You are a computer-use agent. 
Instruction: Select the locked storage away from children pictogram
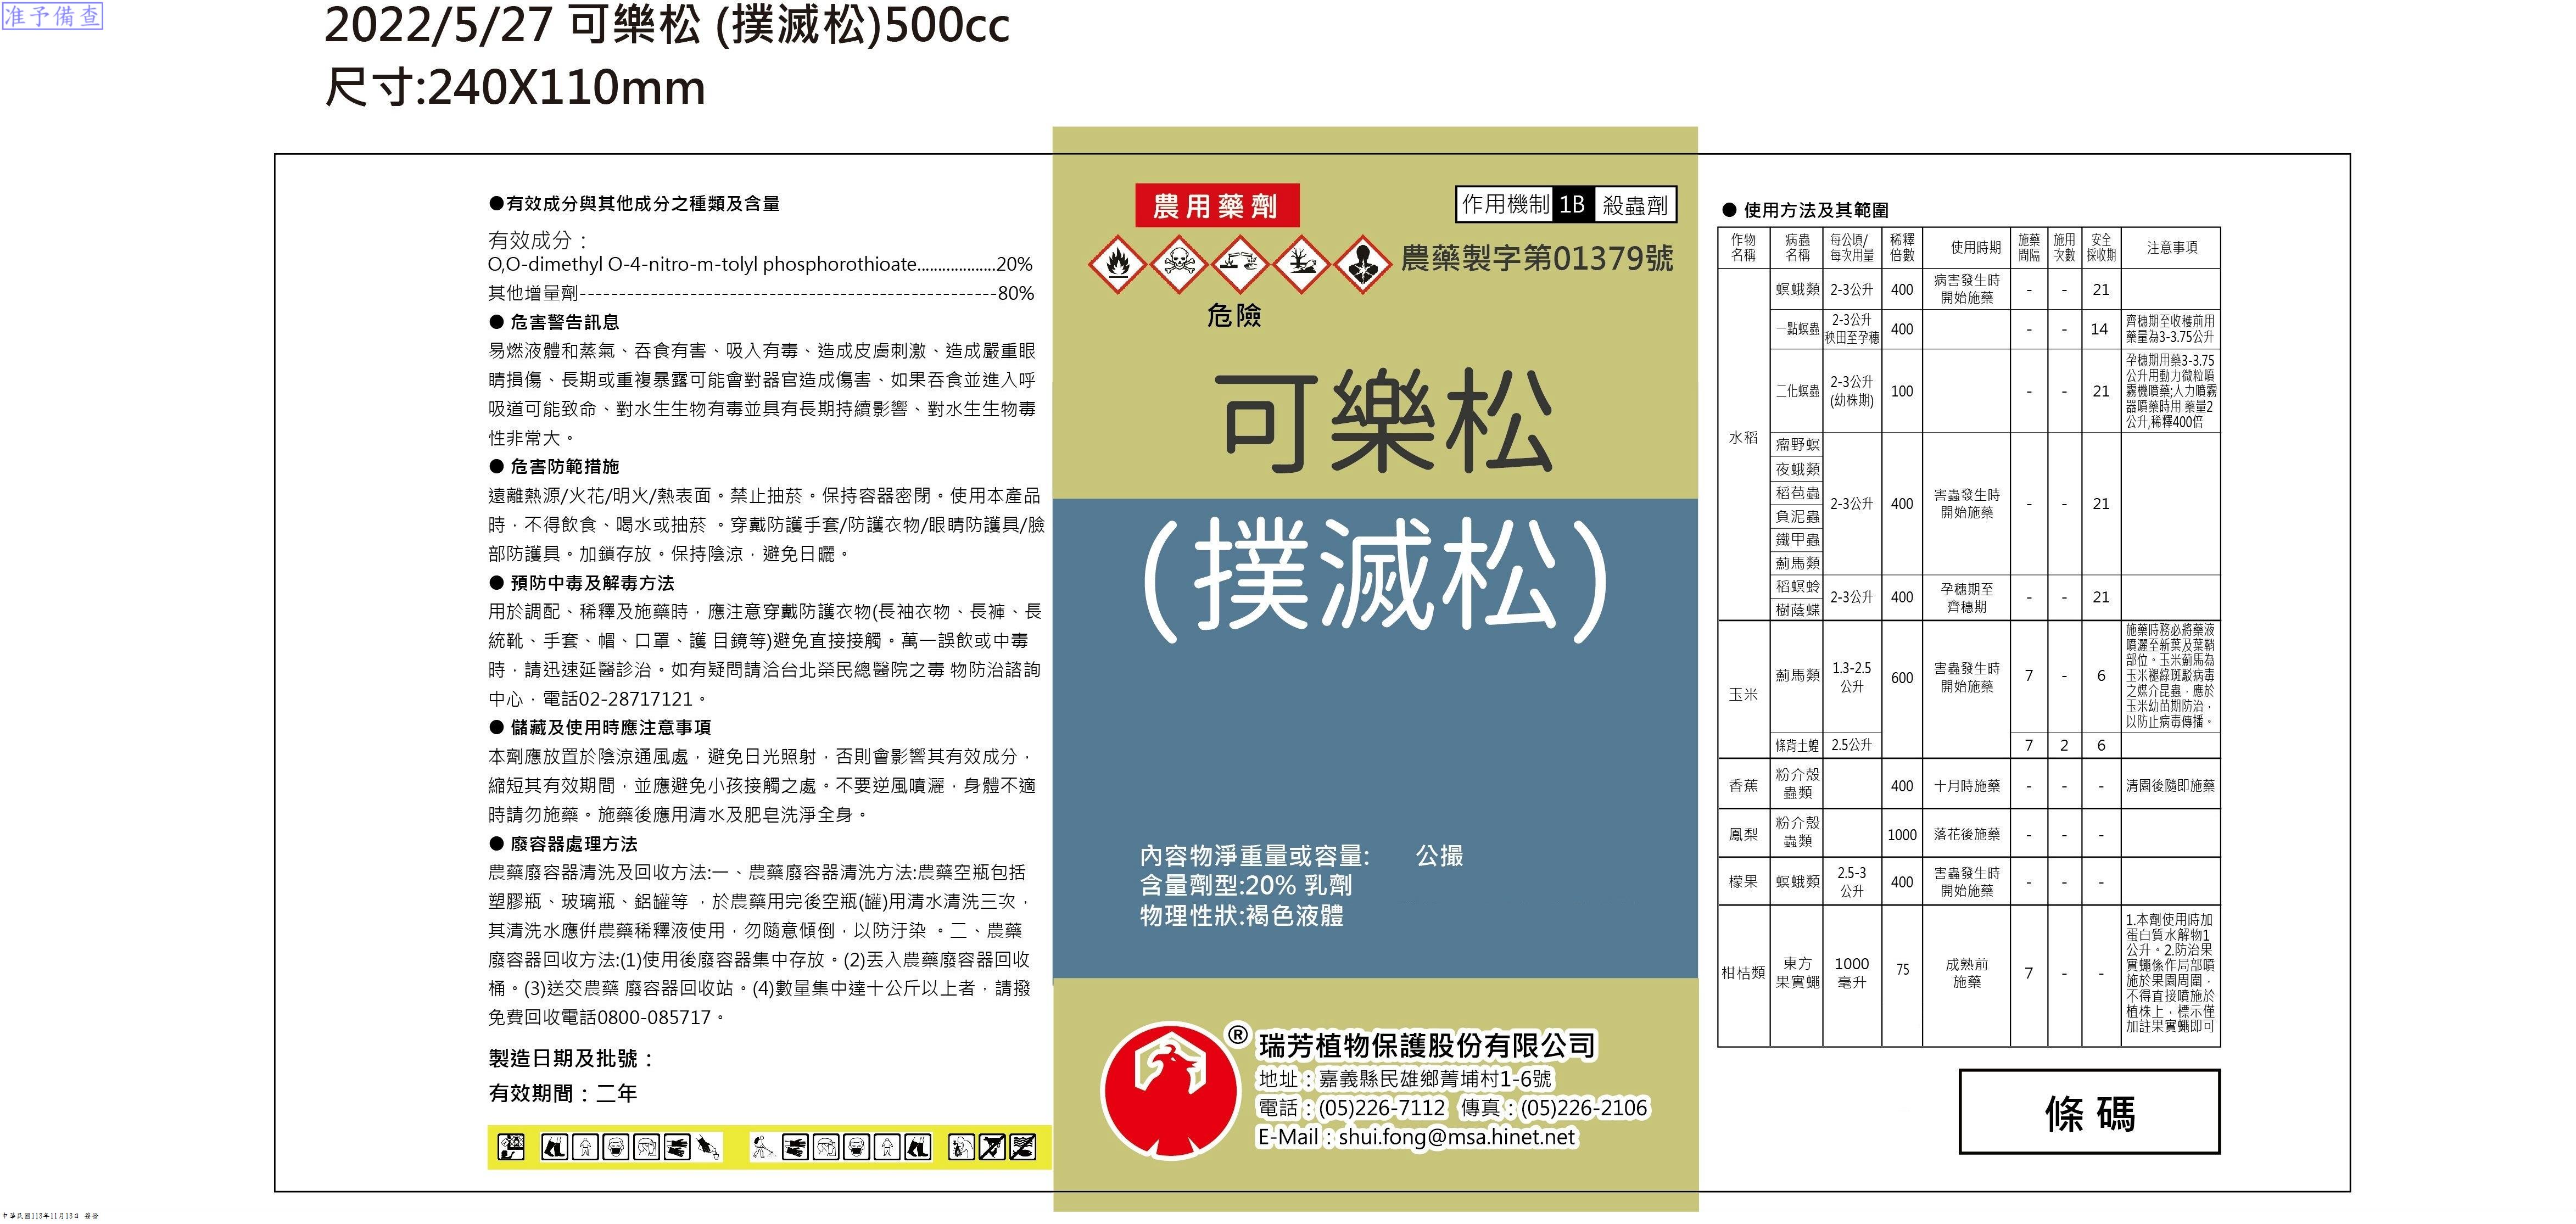[511, 1147]
